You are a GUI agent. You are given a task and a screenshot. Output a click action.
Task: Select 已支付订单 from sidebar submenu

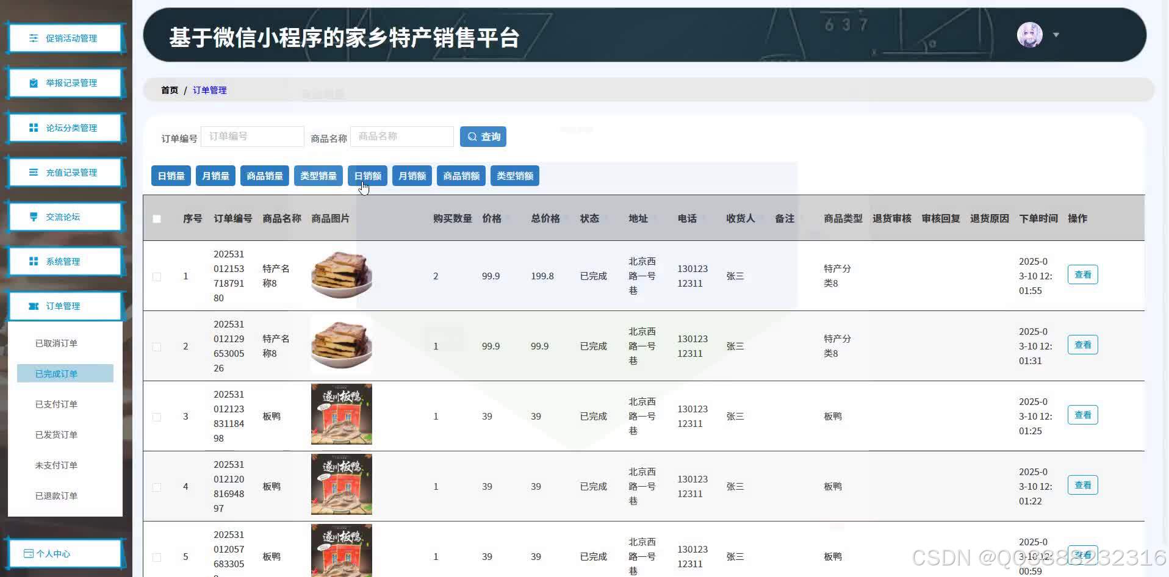coord(56,404)
